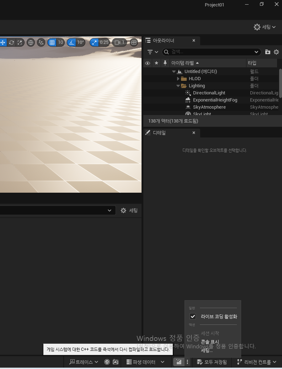Click 모두 저장됨 save status button

(212, 362)
